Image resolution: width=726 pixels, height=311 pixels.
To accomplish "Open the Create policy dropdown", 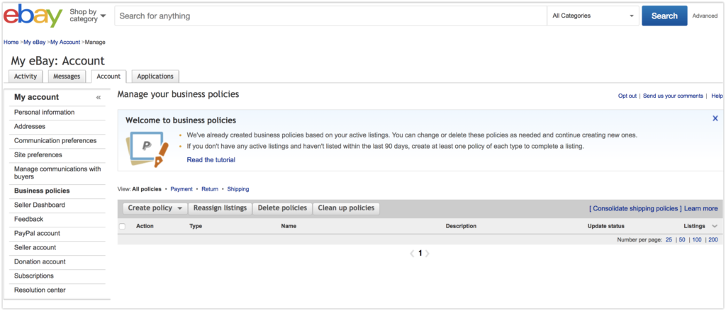I will tap(155, 208).
